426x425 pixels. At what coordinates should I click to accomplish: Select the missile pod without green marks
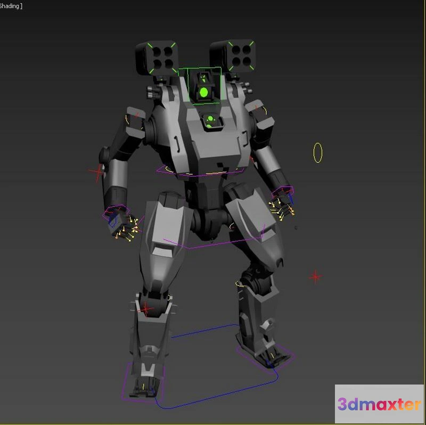(x=234, y=56)
